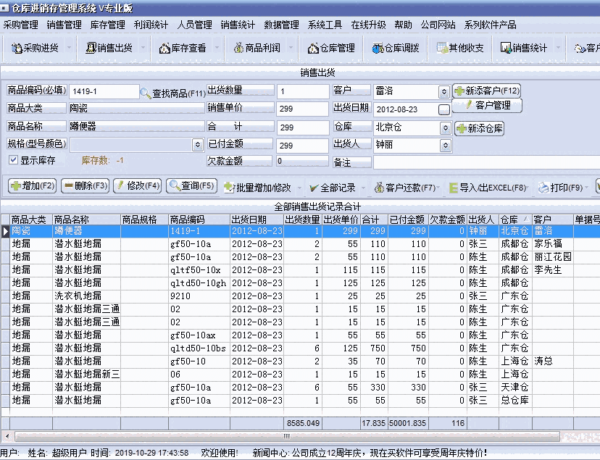Click the 查找商品(F11) magnifier icon
This screenshot has height=460, width=600.
[145, 91]
